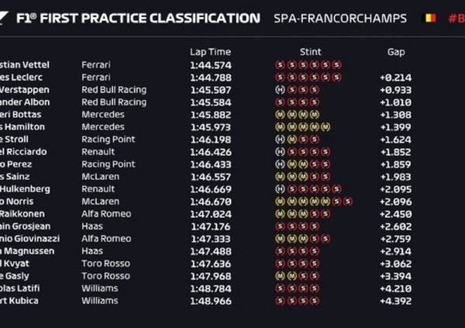Select the soft tyre icon in Sainz's stint

pos(316,177)
